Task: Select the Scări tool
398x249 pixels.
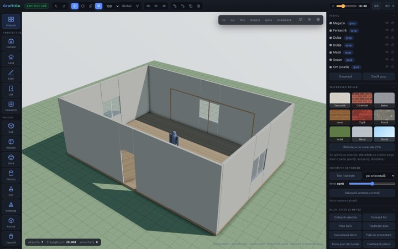Action: (x=11, y=75)
